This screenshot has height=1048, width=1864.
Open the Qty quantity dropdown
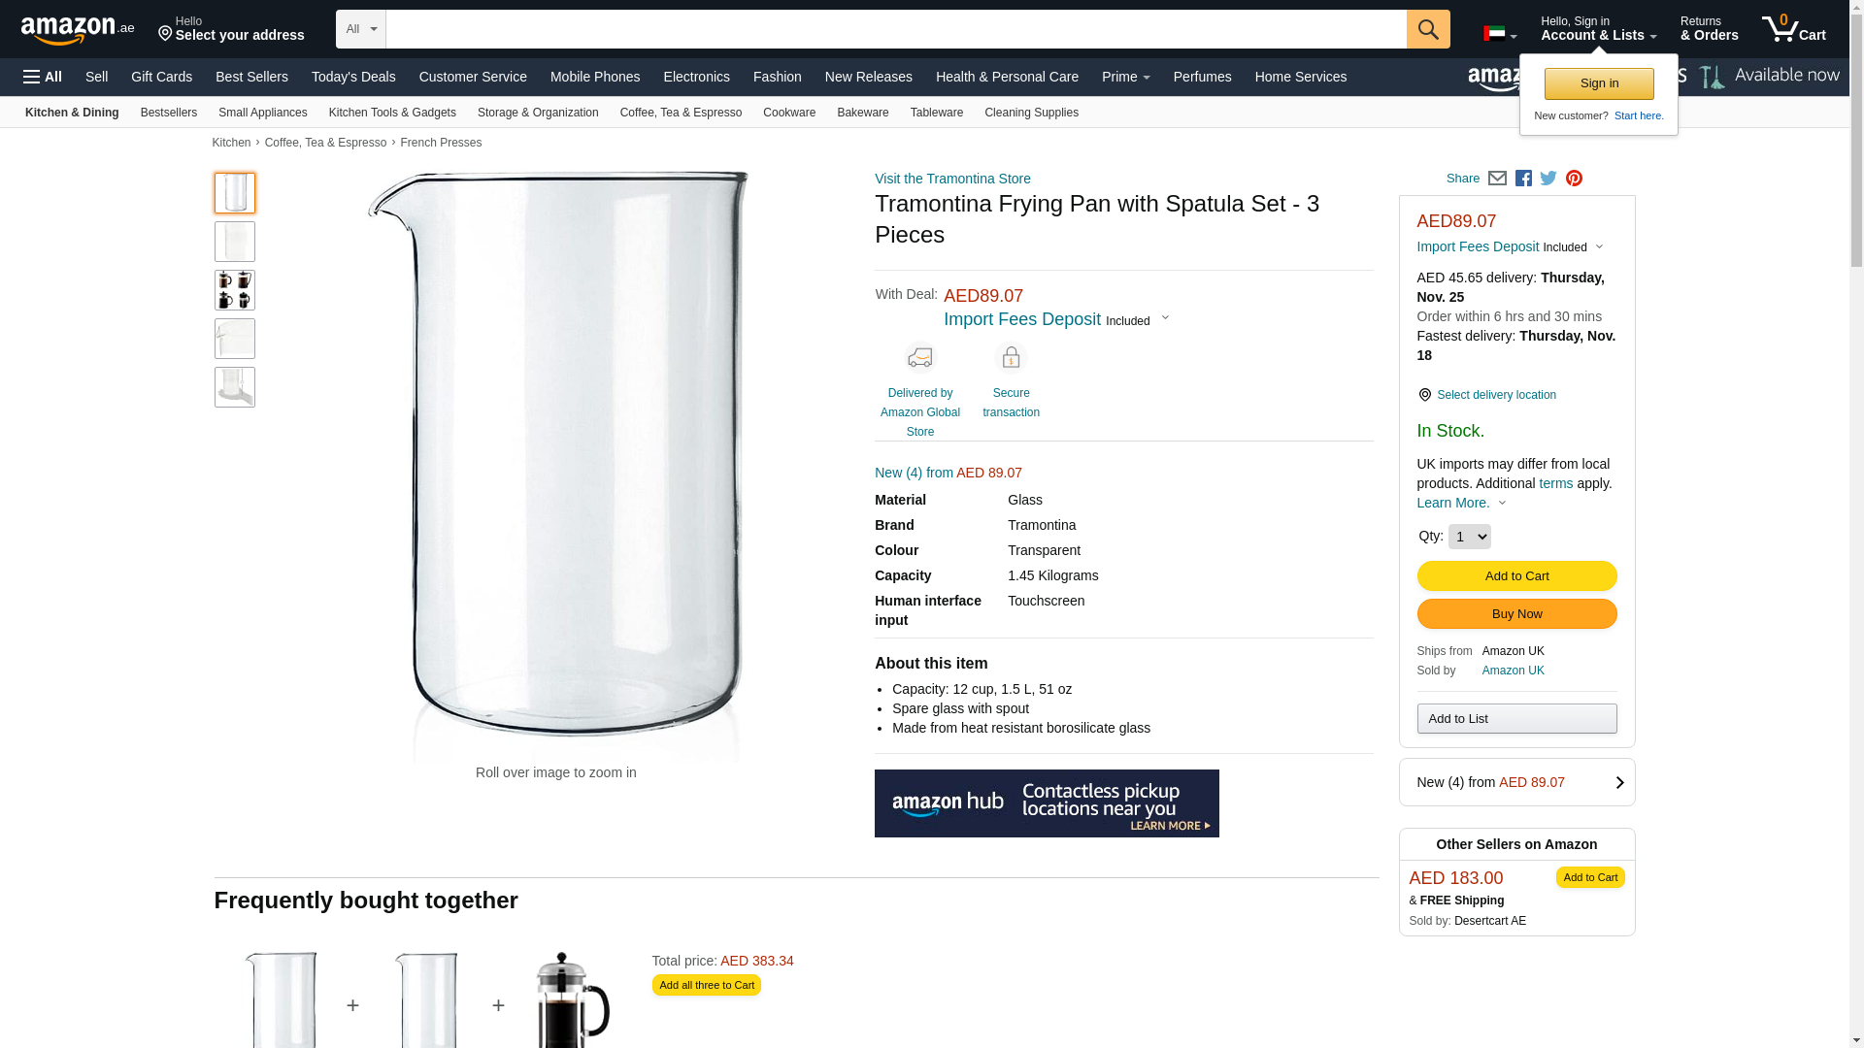coord(1469,537)
